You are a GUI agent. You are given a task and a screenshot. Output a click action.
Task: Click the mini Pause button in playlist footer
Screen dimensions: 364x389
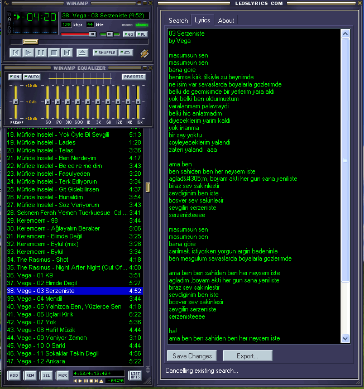(x=85, y=381)
